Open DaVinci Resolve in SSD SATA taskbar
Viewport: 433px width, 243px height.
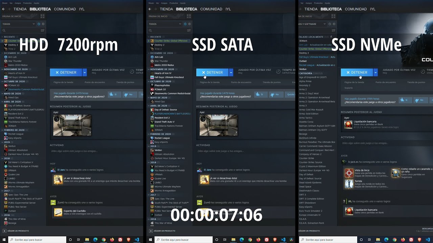tap(291, 240)
